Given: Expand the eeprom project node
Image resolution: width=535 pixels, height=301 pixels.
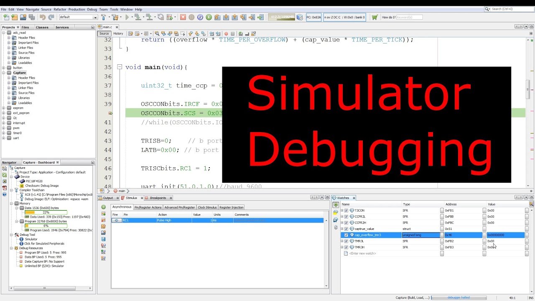Looking at the screenshot, I should click(4, 108).
